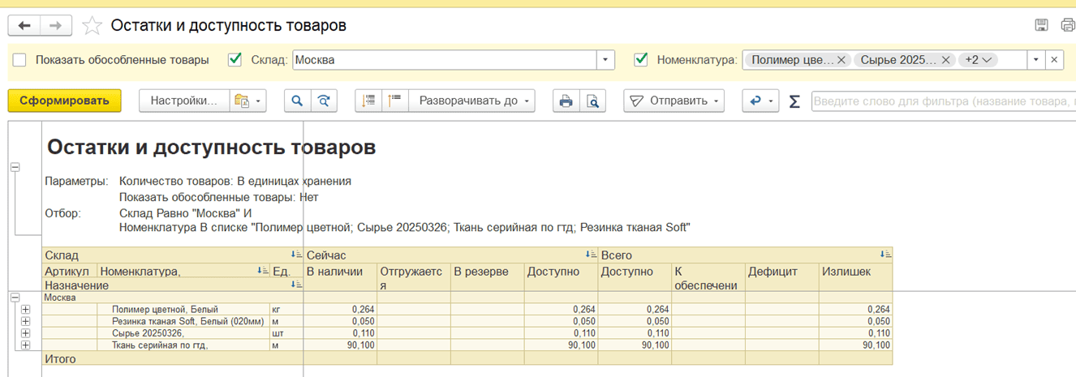This screenshot has width=1076, height=377.
Task: Click the filter word search field
Action: pos(941,101)
